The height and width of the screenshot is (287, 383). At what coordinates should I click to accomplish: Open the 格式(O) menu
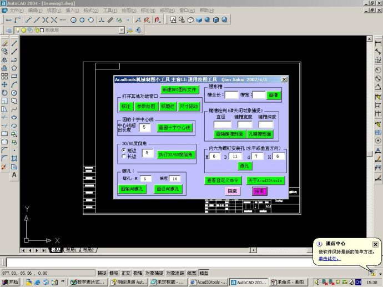pos(91,10)
